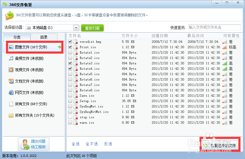Click the green arrow on image files row

click(60, 47)
